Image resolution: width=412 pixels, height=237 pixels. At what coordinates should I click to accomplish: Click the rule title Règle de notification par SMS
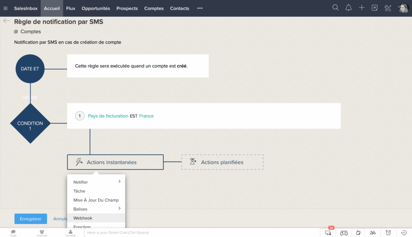pyautogui.click(x=59, y=22)
